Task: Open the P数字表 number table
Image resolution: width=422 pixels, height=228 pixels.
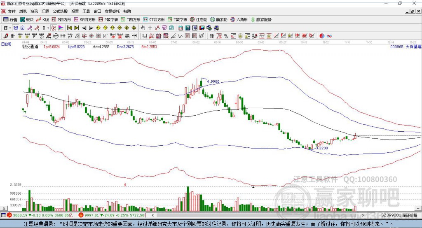Action: point(108,20)
